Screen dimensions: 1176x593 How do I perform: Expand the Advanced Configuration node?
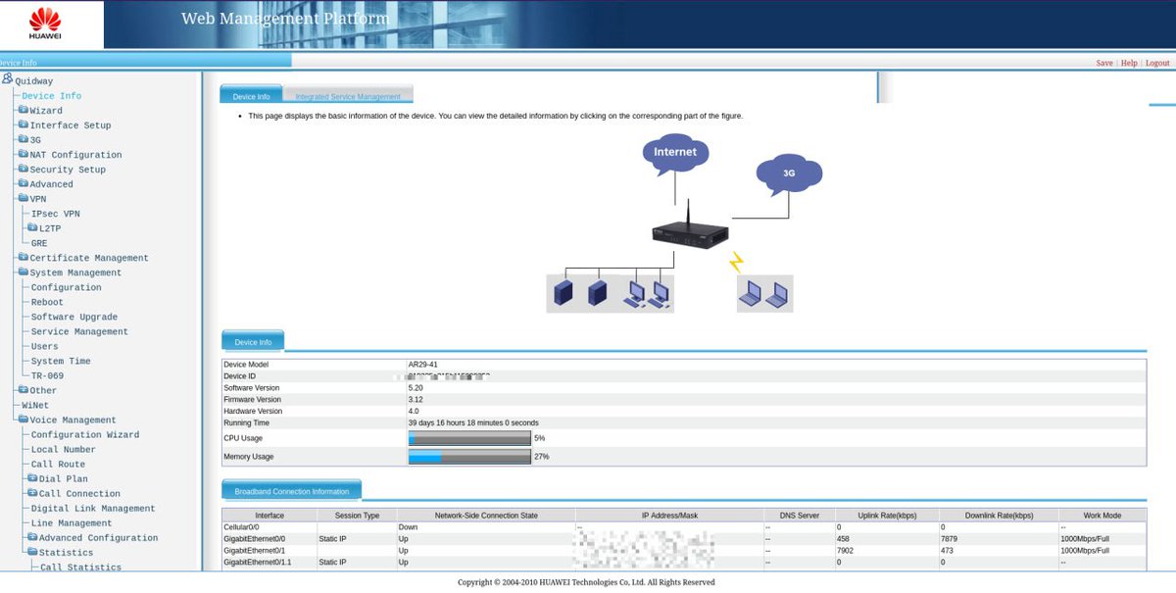(32, 537)
